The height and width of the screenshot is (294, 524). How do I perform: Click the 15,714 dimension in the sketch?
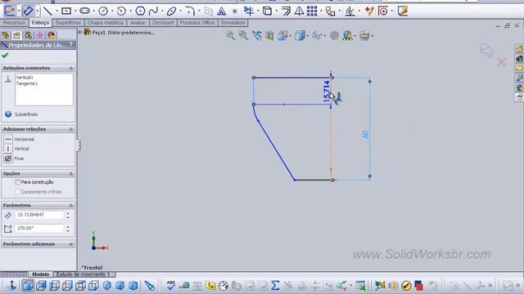click(x=327, y=91)
